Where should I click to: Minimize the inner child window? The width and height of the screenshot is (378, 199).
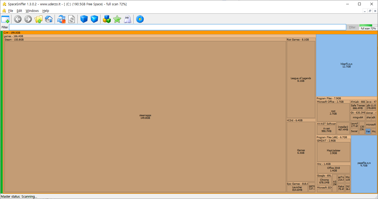pos(365,11)
